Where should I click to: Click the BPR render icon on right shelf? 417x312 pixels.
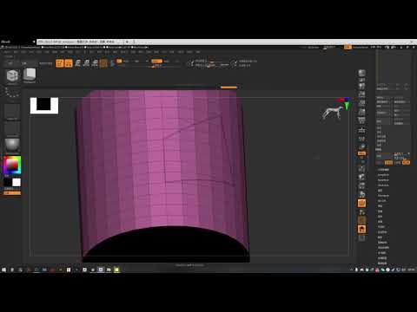(x=361, y=73)
